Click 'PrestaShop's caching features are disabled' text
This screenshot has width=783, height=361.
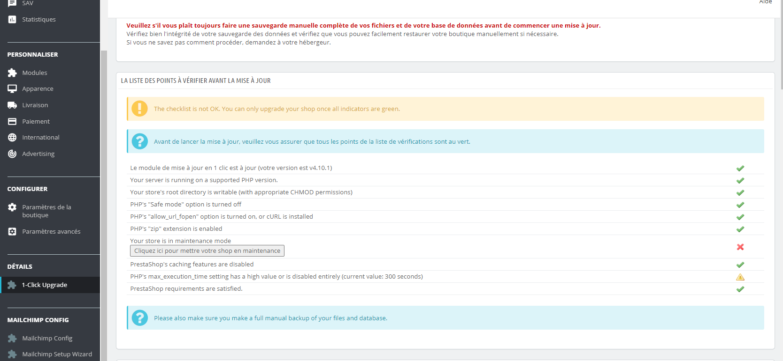coord(192,264)
